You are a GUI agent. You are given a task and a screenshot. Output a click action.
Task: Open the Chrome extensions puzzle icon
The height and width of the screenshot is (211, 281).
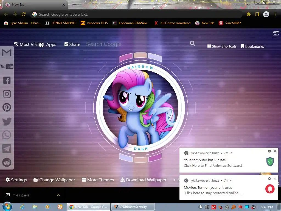click(248, 14)
